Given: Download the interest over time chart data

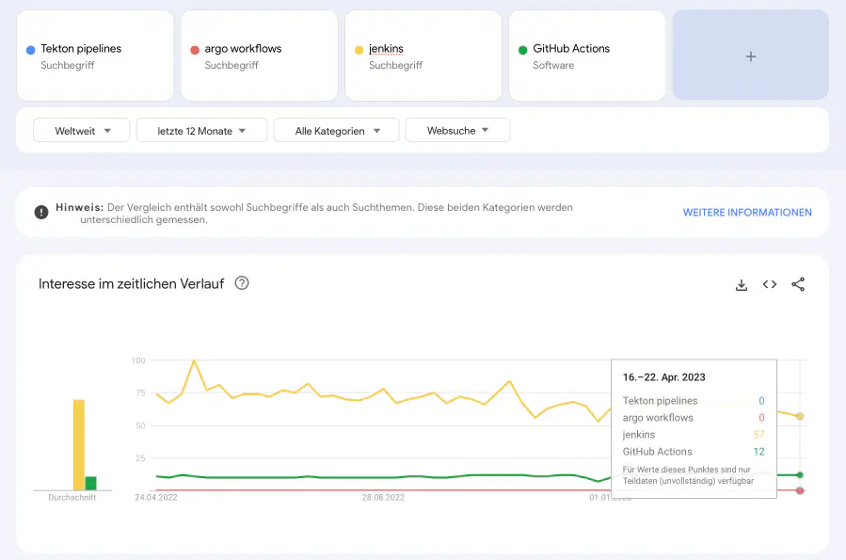Looking at the screenshot, I should coord(742,285).
